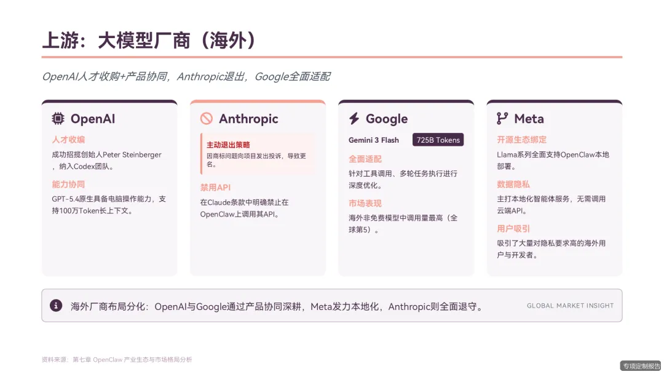
Task: Click the 725B Tokens badge
Action: [438, 140]
